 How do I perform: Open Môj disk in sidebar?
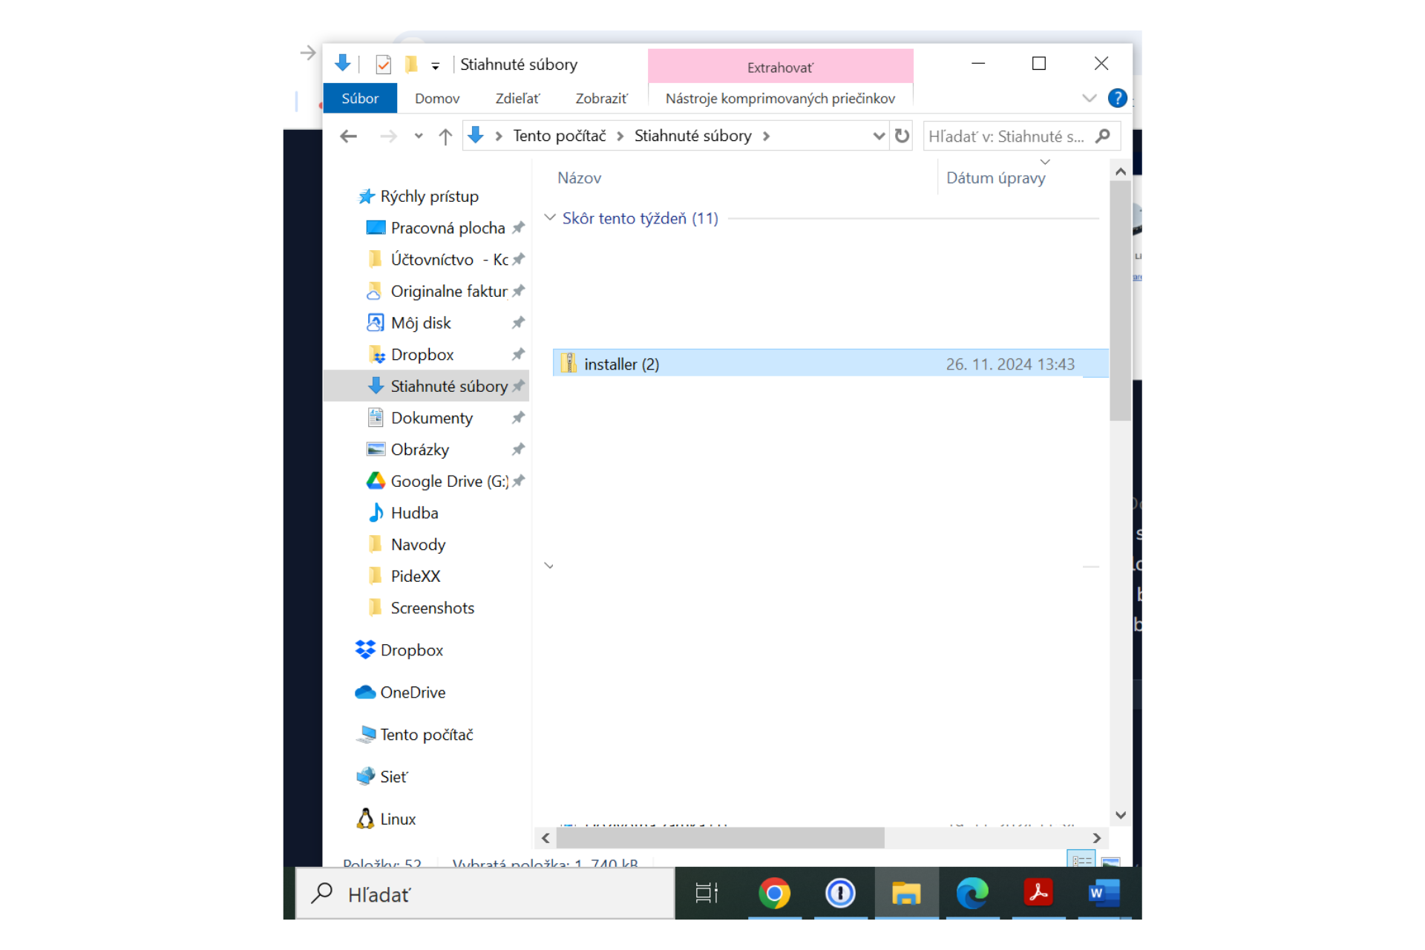tap(421, 323)
